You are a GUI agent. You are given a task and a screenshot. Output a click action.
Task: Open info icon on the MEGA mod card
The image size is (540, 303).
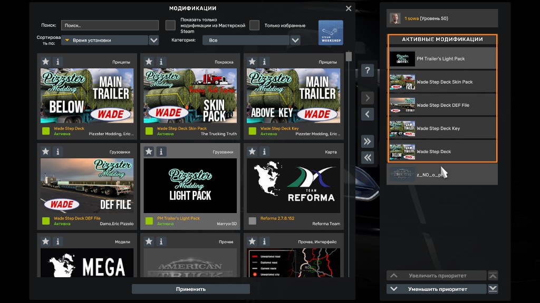[x=58, y=241]
